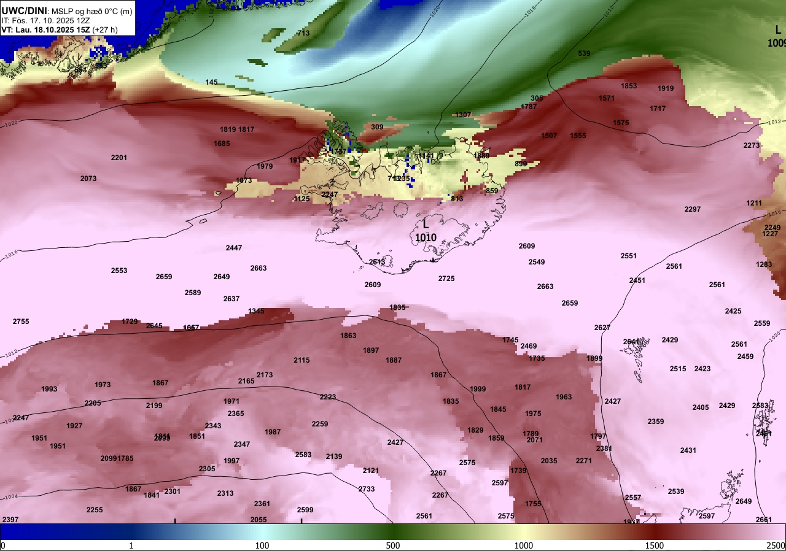786x551 pixels.
Task: Click the height value 1963
Action: click(564, 397)
